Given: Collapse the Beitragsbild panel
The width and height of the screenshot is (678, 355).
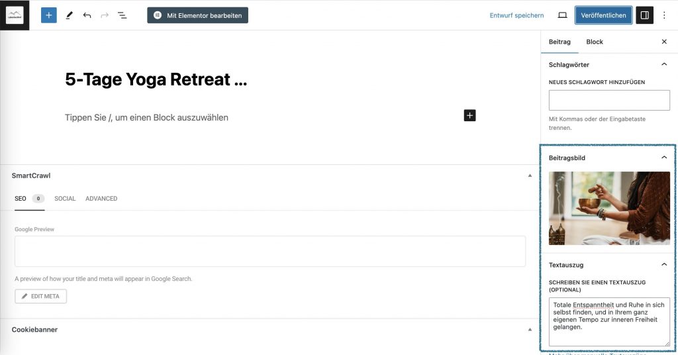Looking at the screenshot, I should click(664, 158).
